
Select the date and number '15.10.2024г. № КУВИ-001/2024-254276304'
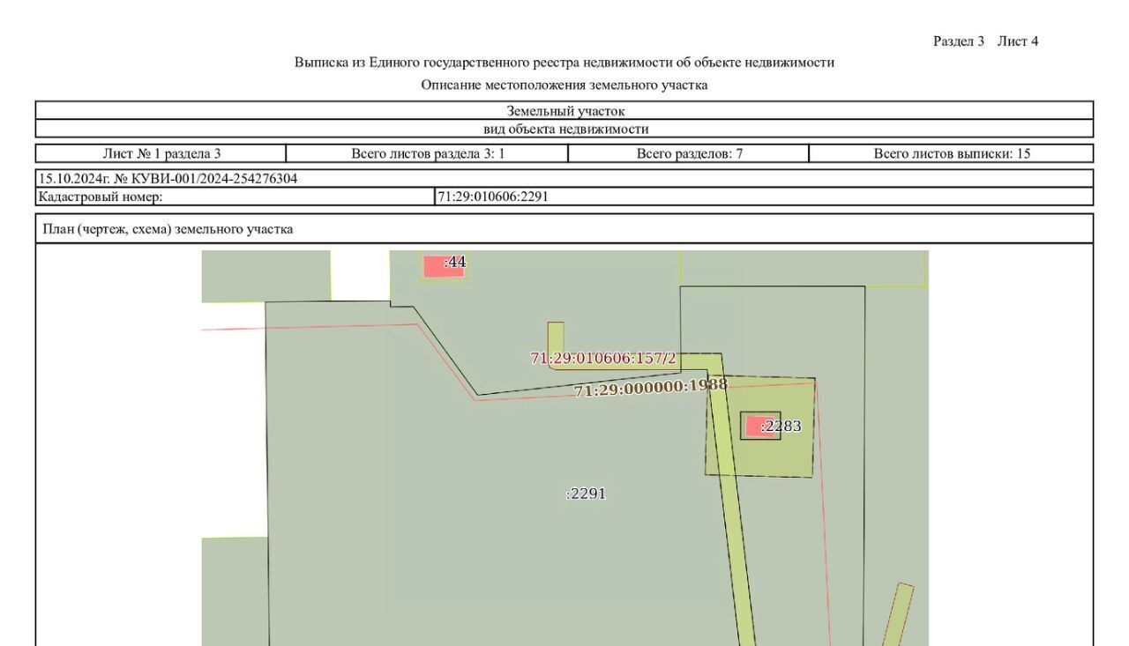pos(168,179)
